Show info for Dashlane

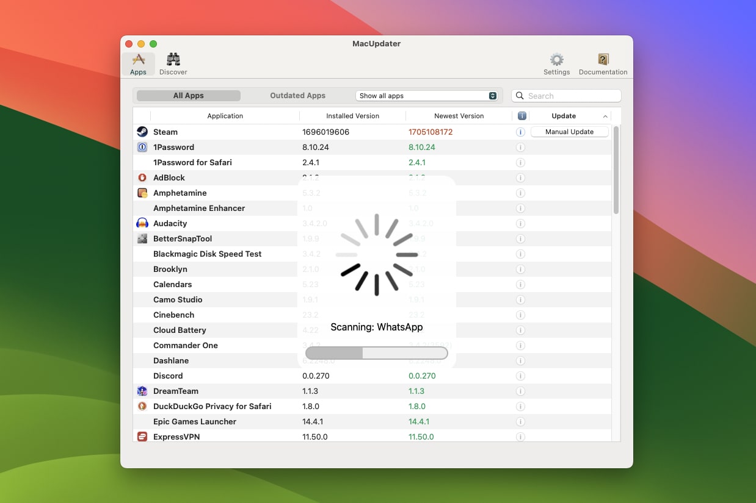521,360
